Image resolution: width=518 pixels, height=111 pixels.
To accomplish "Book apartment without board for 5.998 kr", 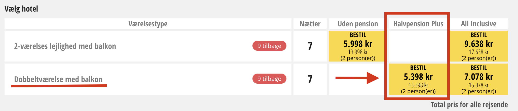I will [358, 46].
